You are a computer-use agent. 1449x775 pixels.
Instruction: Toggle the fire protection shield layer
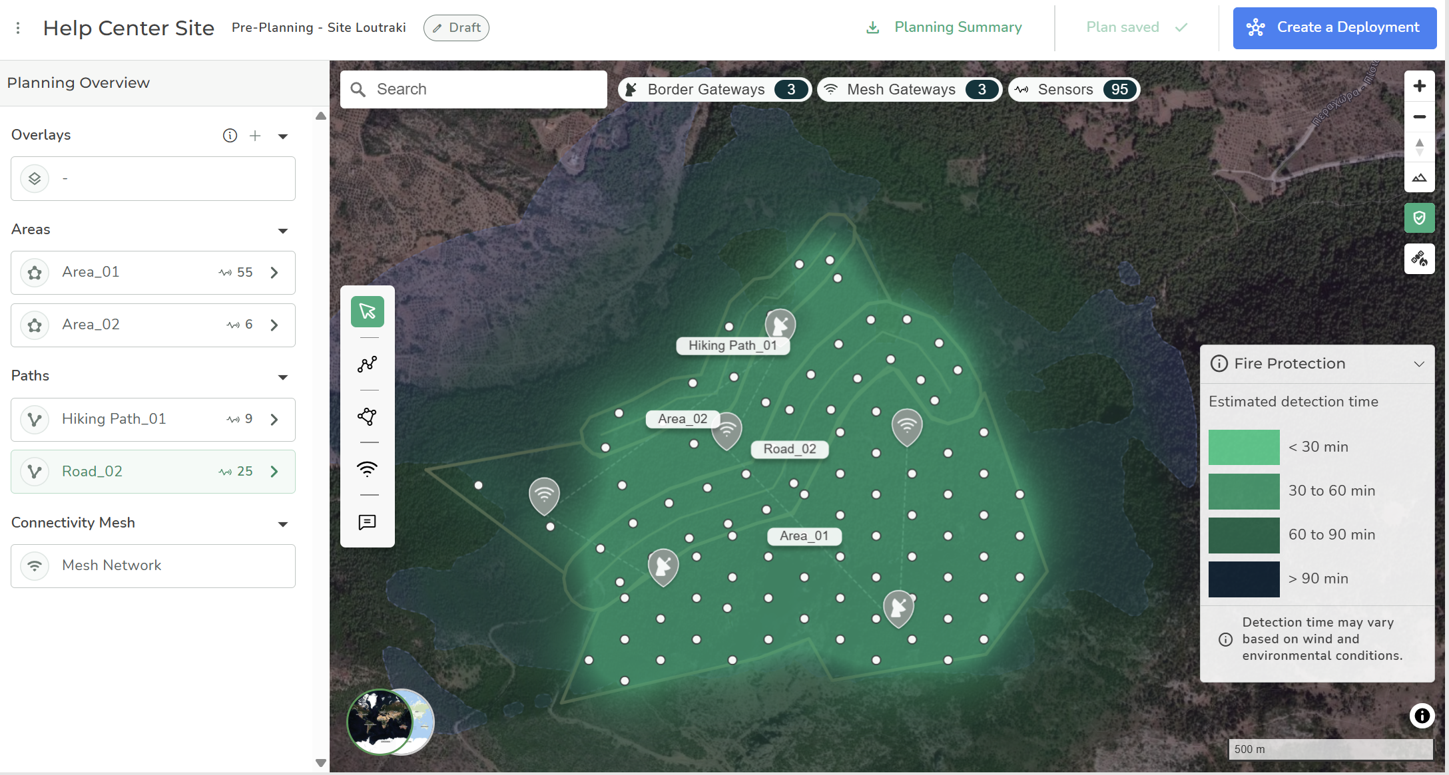click(x=1419, y=218)
